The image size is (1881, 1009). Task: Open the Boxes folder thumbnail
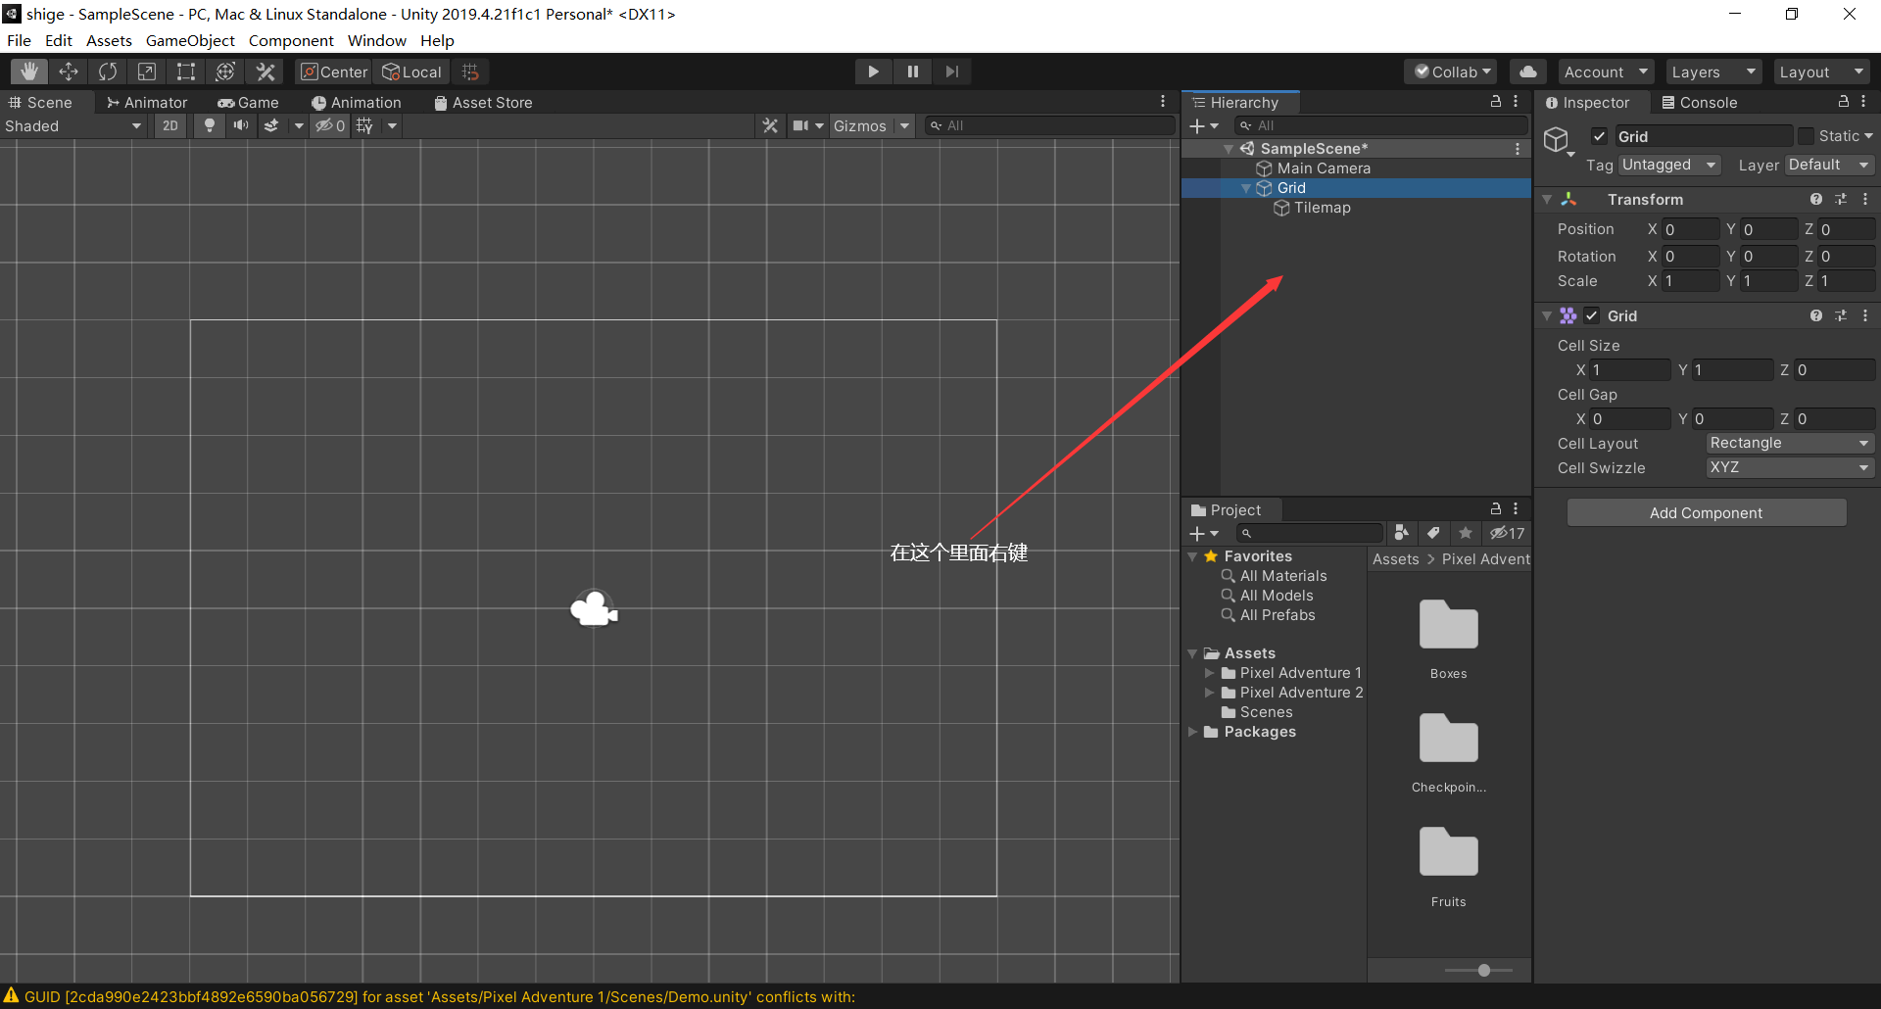click(1448, 625)
